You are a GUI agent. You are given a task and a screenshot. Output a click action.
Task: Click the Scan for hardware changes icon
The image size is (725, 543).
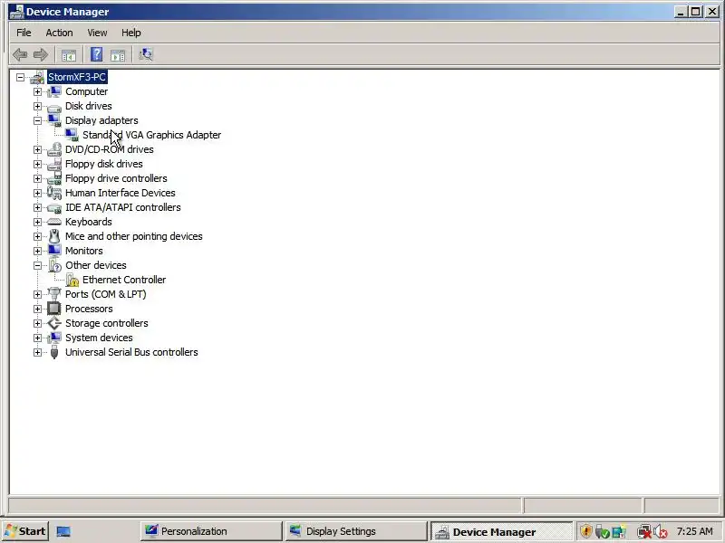(x=146, y=55)
